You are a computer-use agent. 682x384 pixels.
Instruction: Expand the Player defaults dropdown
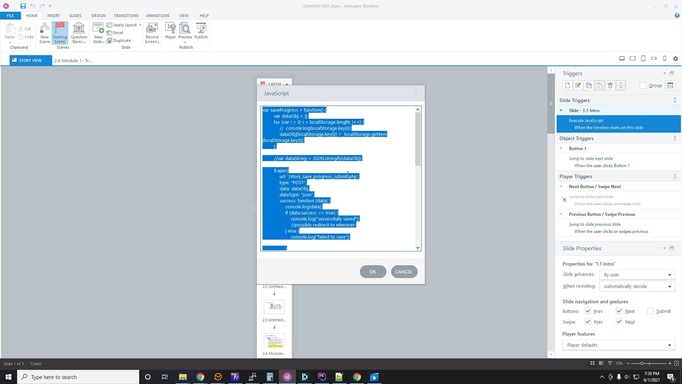point(618,345)
